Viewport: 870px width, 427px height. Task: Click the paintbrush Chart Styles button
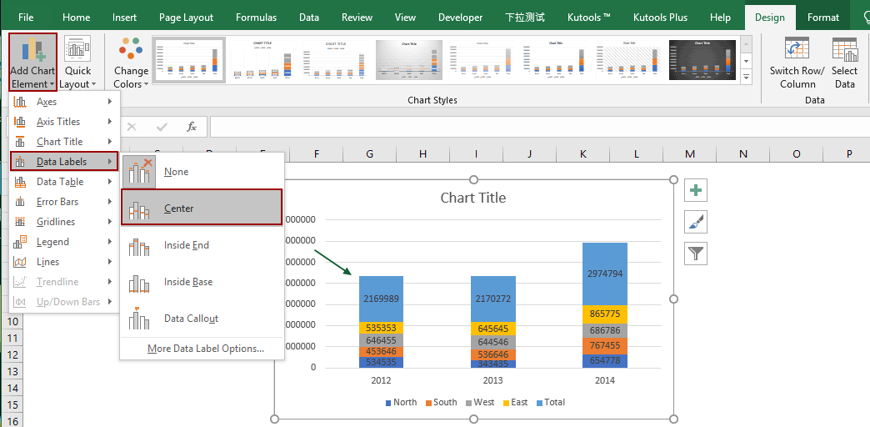pos(696,222)
